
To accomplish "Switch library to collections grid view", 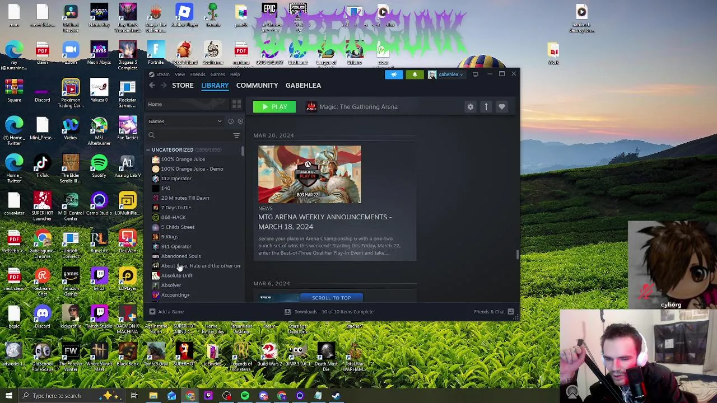I will (x=236, y=105).
